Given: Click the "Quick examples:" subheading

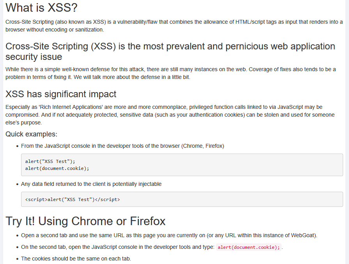Looking at the screenshot, I should (31, 134).
